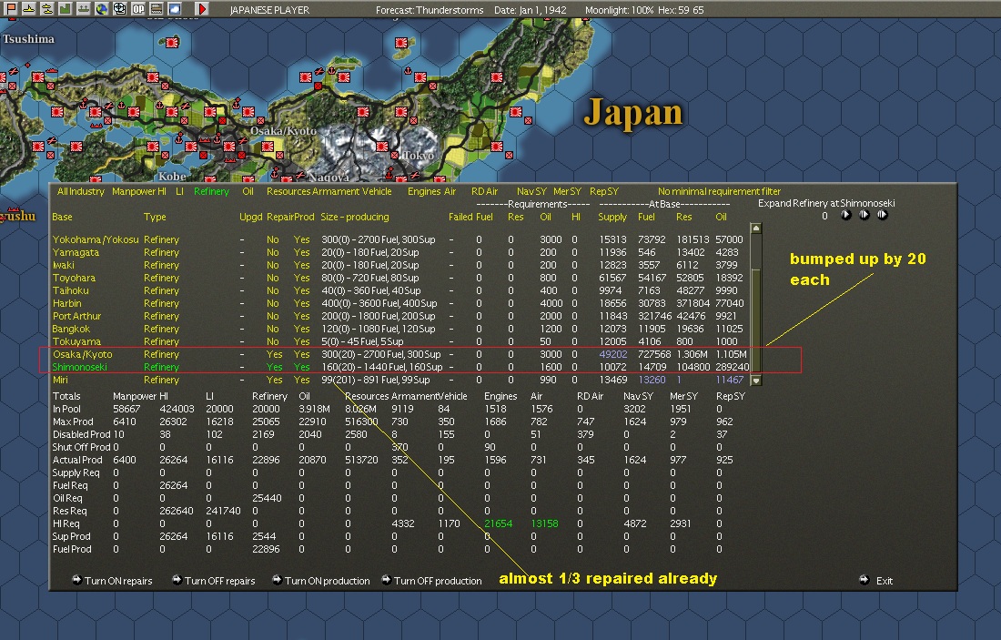The width and height of the screenshot is (1001, 640).
Task: Toggle Repair 'No' for Bangkok refinery
Action: [x=273, y=329]
